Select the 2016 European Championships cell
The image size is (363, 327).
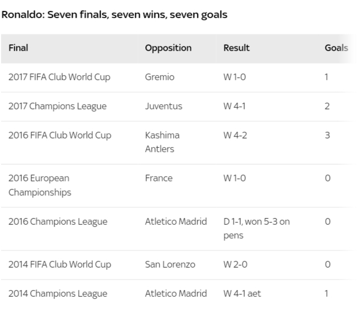[40, 185]
